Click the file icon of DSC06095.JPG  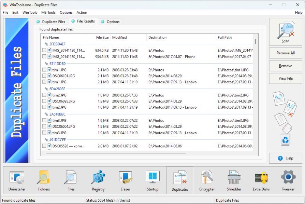(49, 101)
